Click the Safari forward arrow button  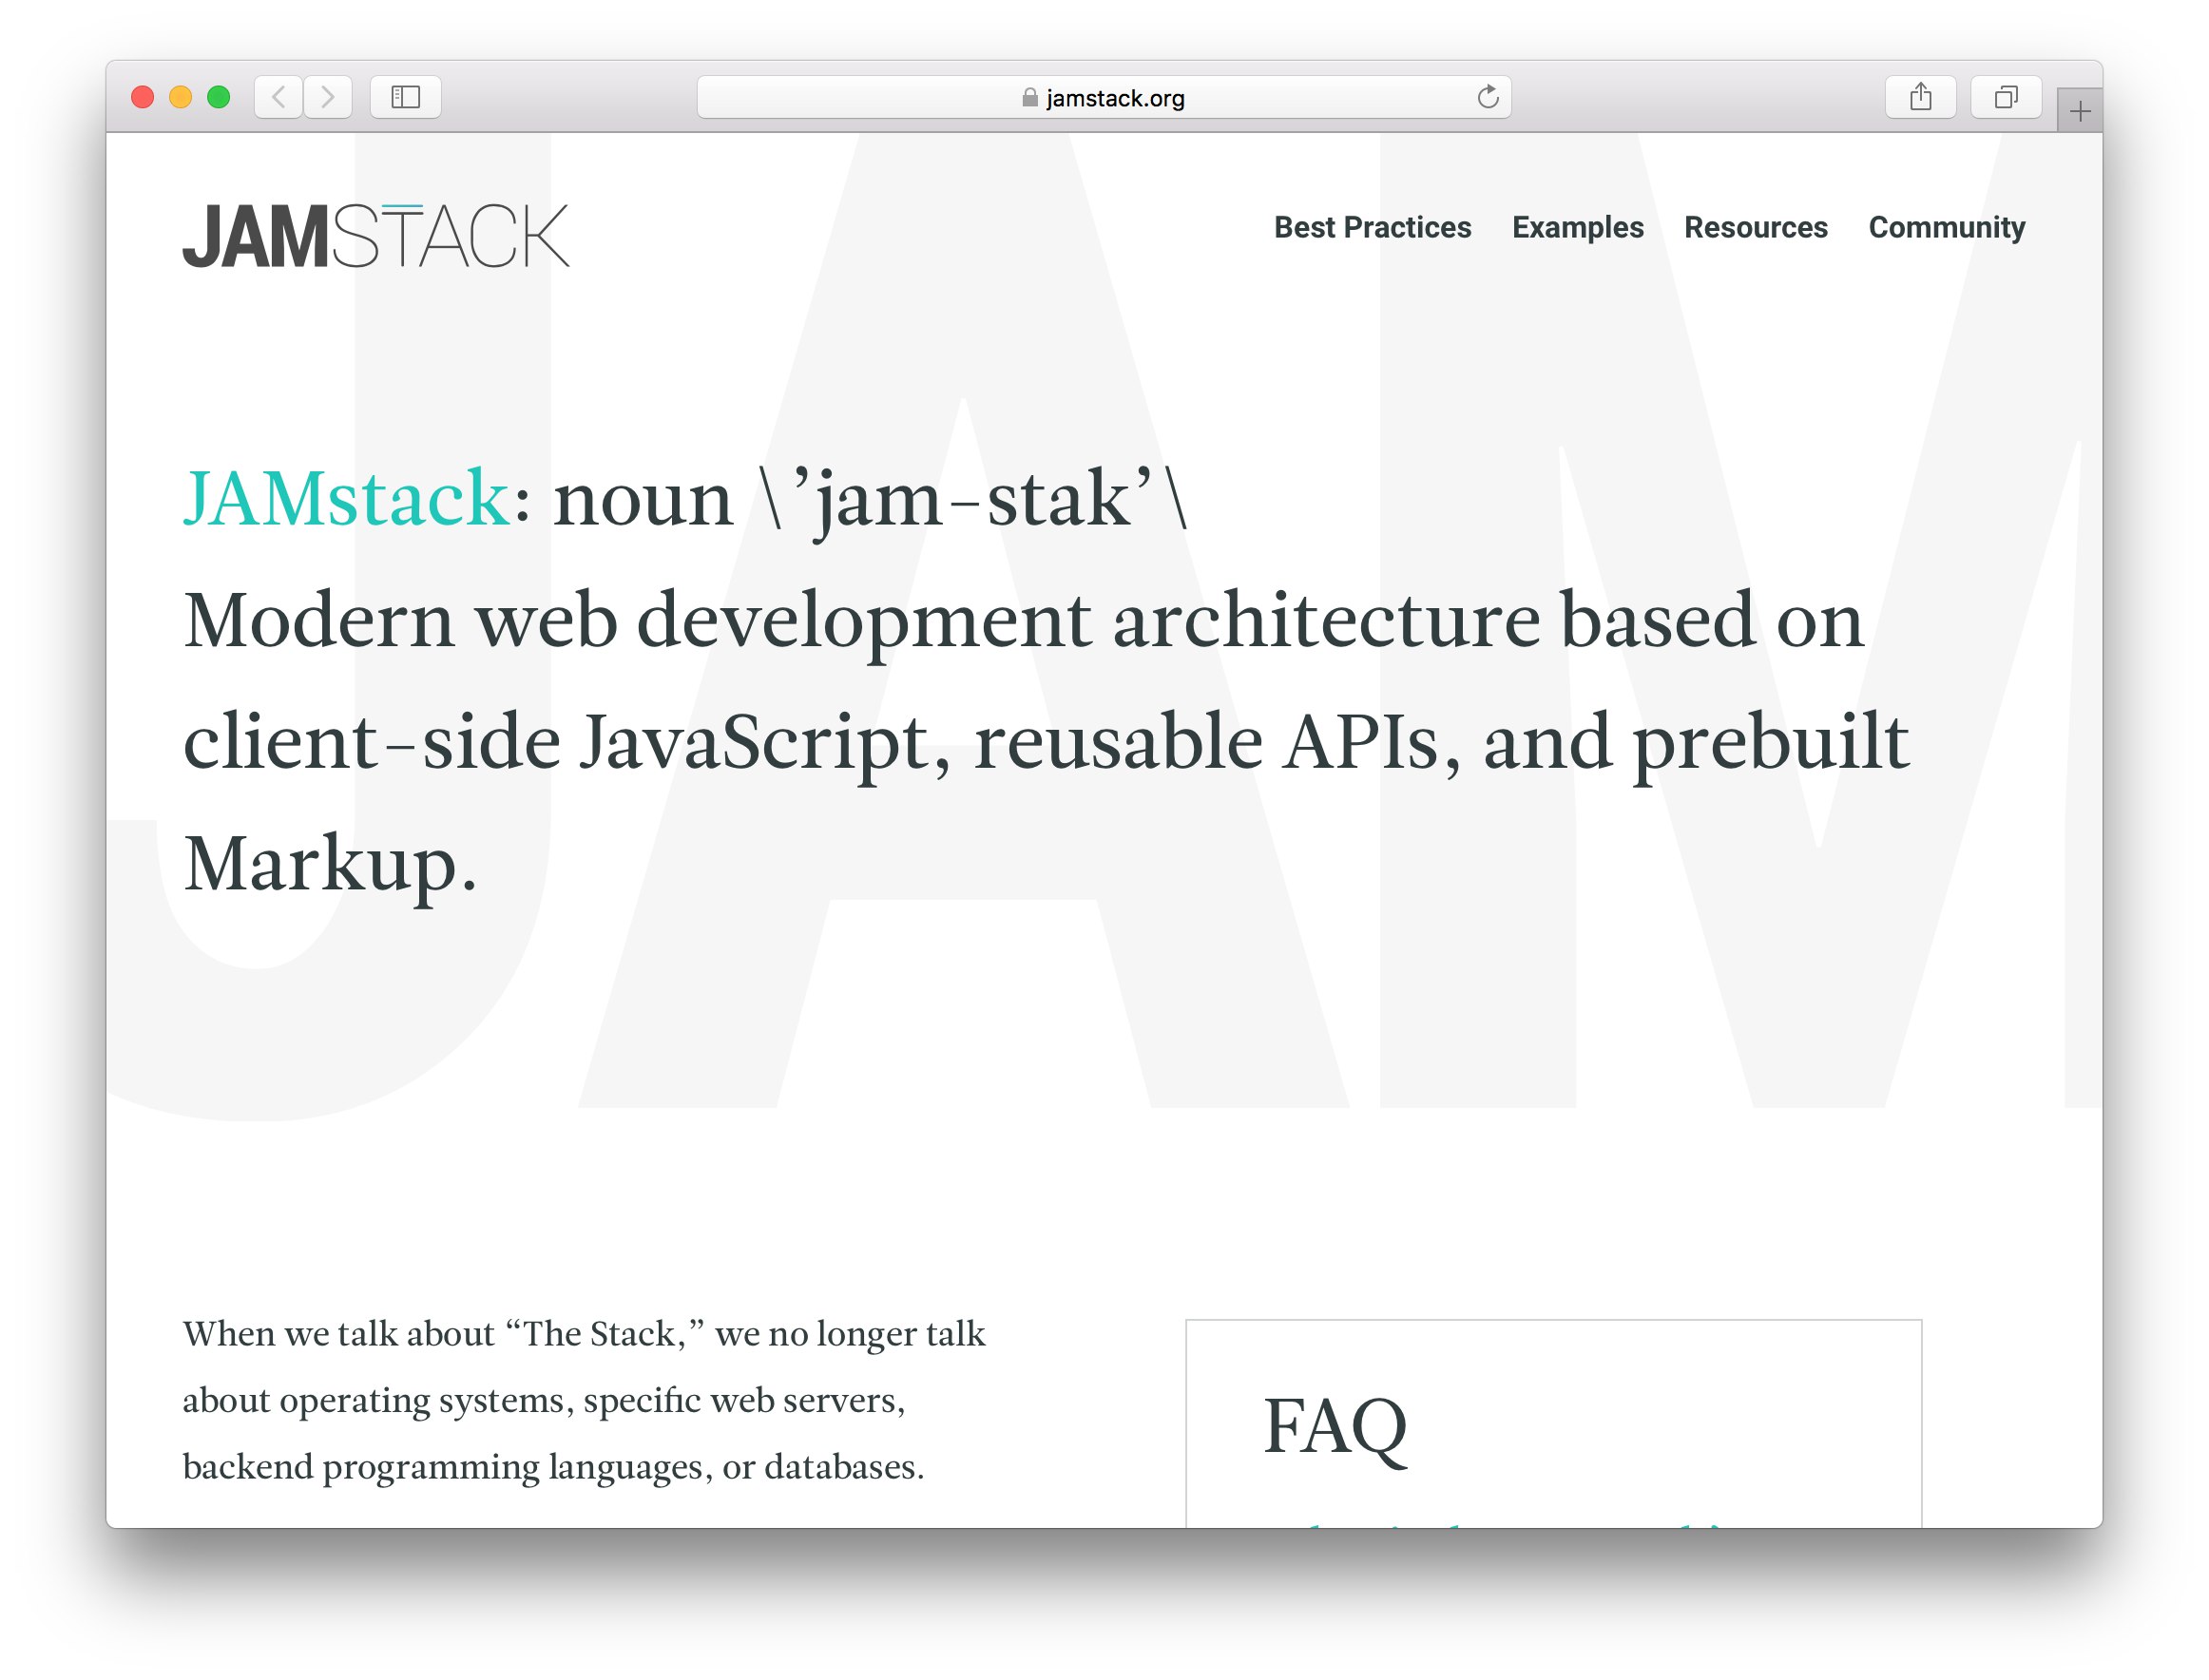pyautogui.click(x=328, y=97)
